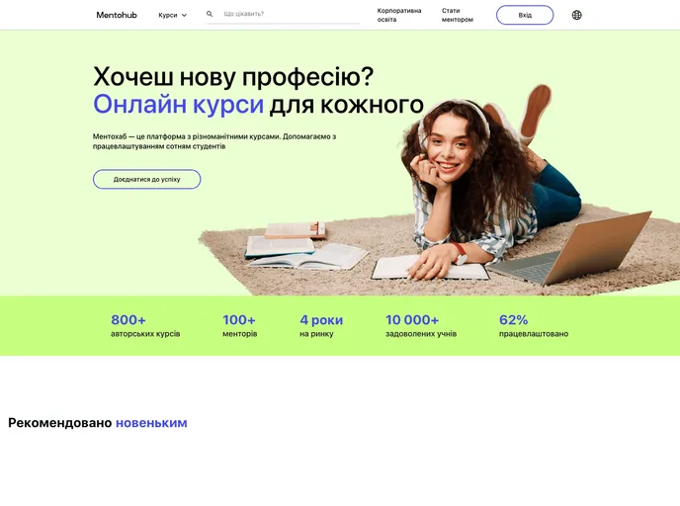Click the 'Рекомендовано новеньким' heading
Viewport: 680px width, 506px height.
pos(98,423)
